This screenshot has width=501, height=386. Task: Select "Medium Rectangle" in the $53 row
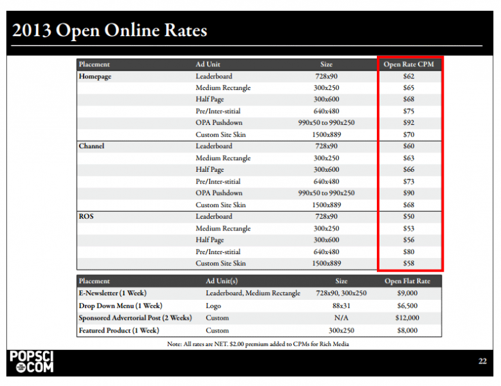[x=223, y=229]
